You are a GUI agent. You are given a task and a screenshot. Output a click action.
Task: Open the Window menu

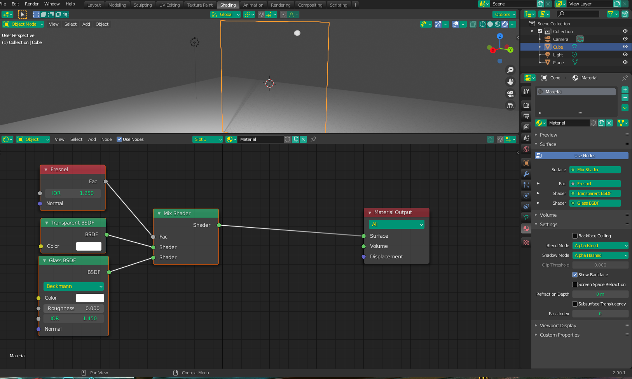point(52,4)
